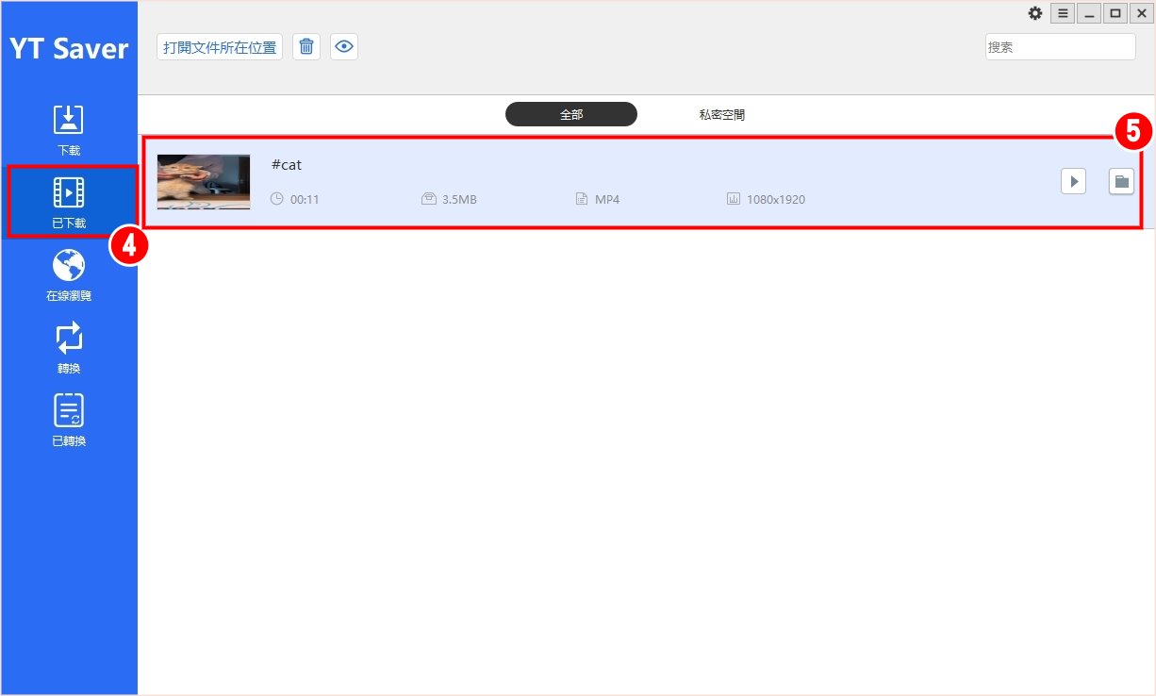Click the #cat video title
Screen dimensions: 1156x696
[x=287, y=164]
